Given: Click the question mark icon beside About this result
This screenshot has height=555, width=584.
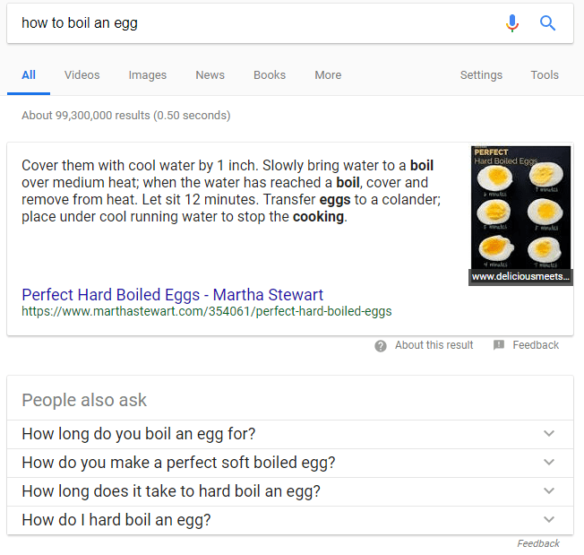Looking at the screenshot, I should [x=381, y=345].
